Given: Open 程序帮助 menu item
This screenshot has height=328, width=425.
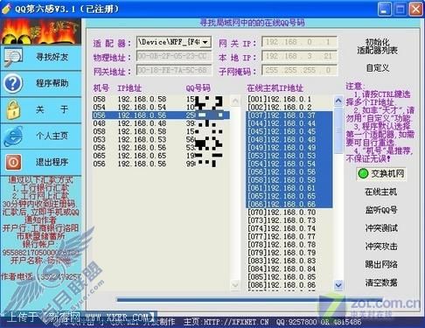Looking at the screenshot, I should click(x=41, y=83).
